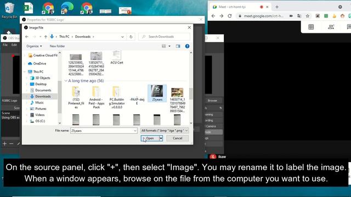Open the file name history dropdown
The image size is (351, 197).
[x=135, y=131]
